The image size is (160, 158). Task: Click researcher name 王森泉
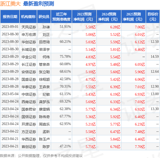click(x=44, y=87)
